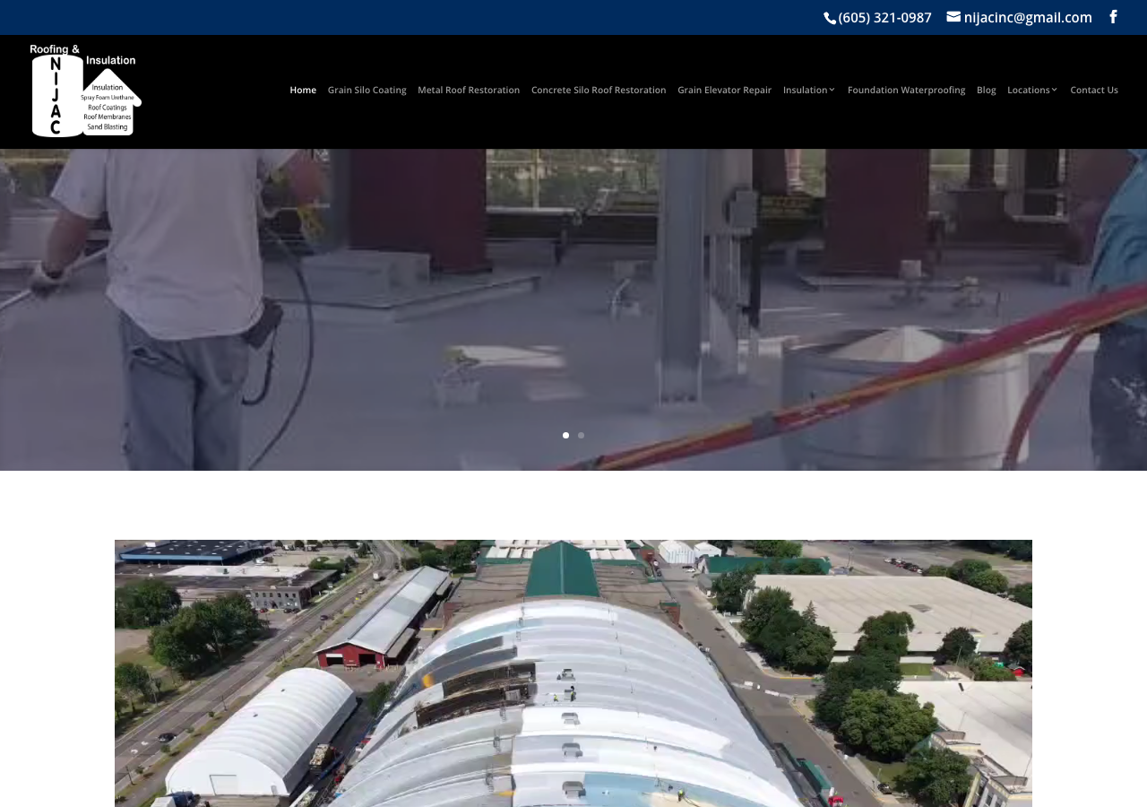This screenshot has height=807, width=1147.
Task: Open the Contact Us page
Action: point(1094,90)
